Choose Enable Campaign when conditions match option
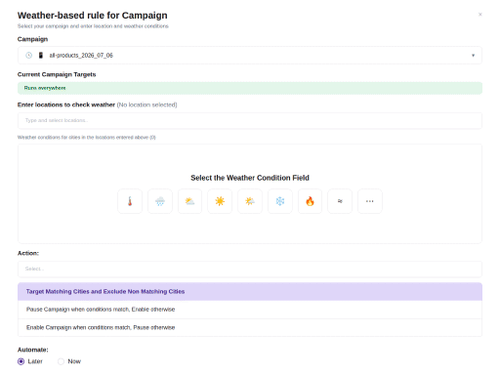 click(250, 327)
